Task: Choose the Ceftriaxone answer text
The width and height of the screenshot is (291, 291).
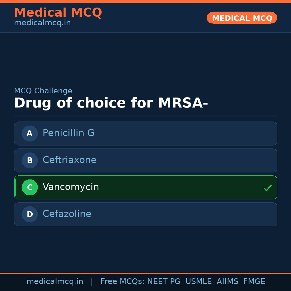Action: coord(70,160)
